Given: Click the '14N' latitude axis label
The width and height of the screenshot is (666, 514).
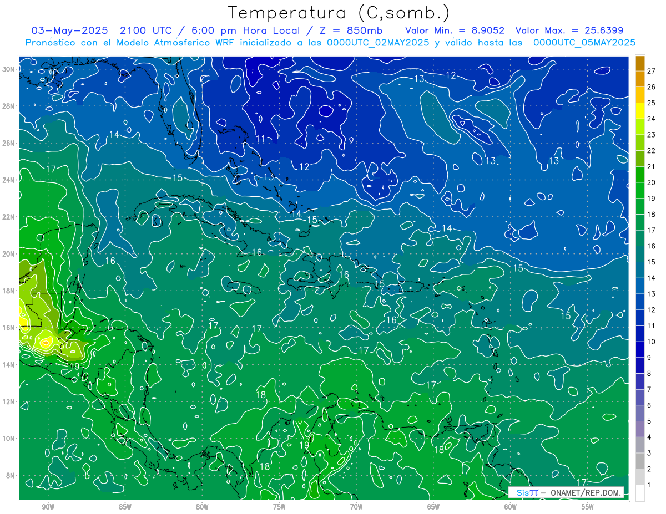Looking at the screenshot, I should 9,365.
